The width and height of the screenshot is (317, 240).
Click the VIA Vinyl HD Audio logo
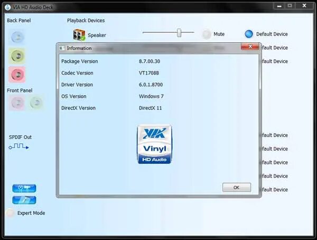154,144
